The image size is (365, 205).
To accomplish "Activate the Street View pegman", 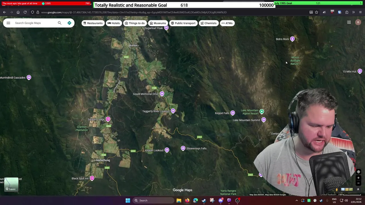I will [x=336, y=189].
